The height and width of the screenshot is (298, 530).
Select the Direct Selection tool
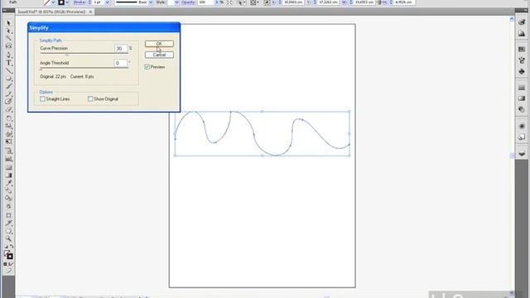(9, 31)
